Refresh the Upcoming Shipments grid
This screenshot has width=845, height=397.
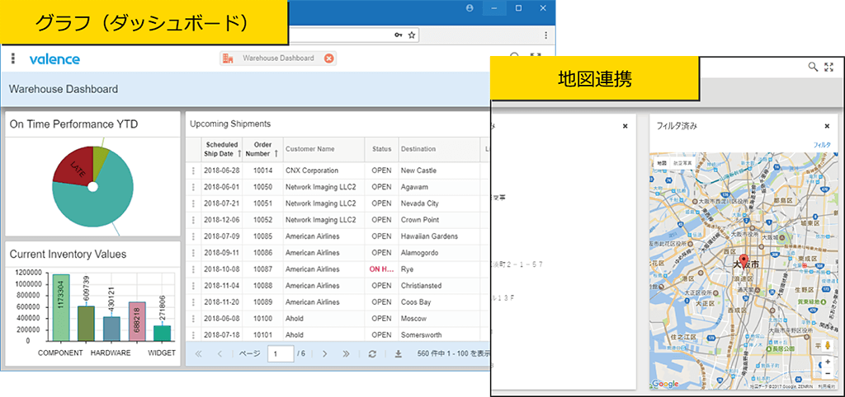pos(372,354)
